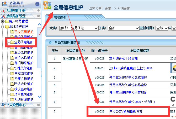
Task: Click the system help manual first-aid icon
Action: (x=3, y=11)
